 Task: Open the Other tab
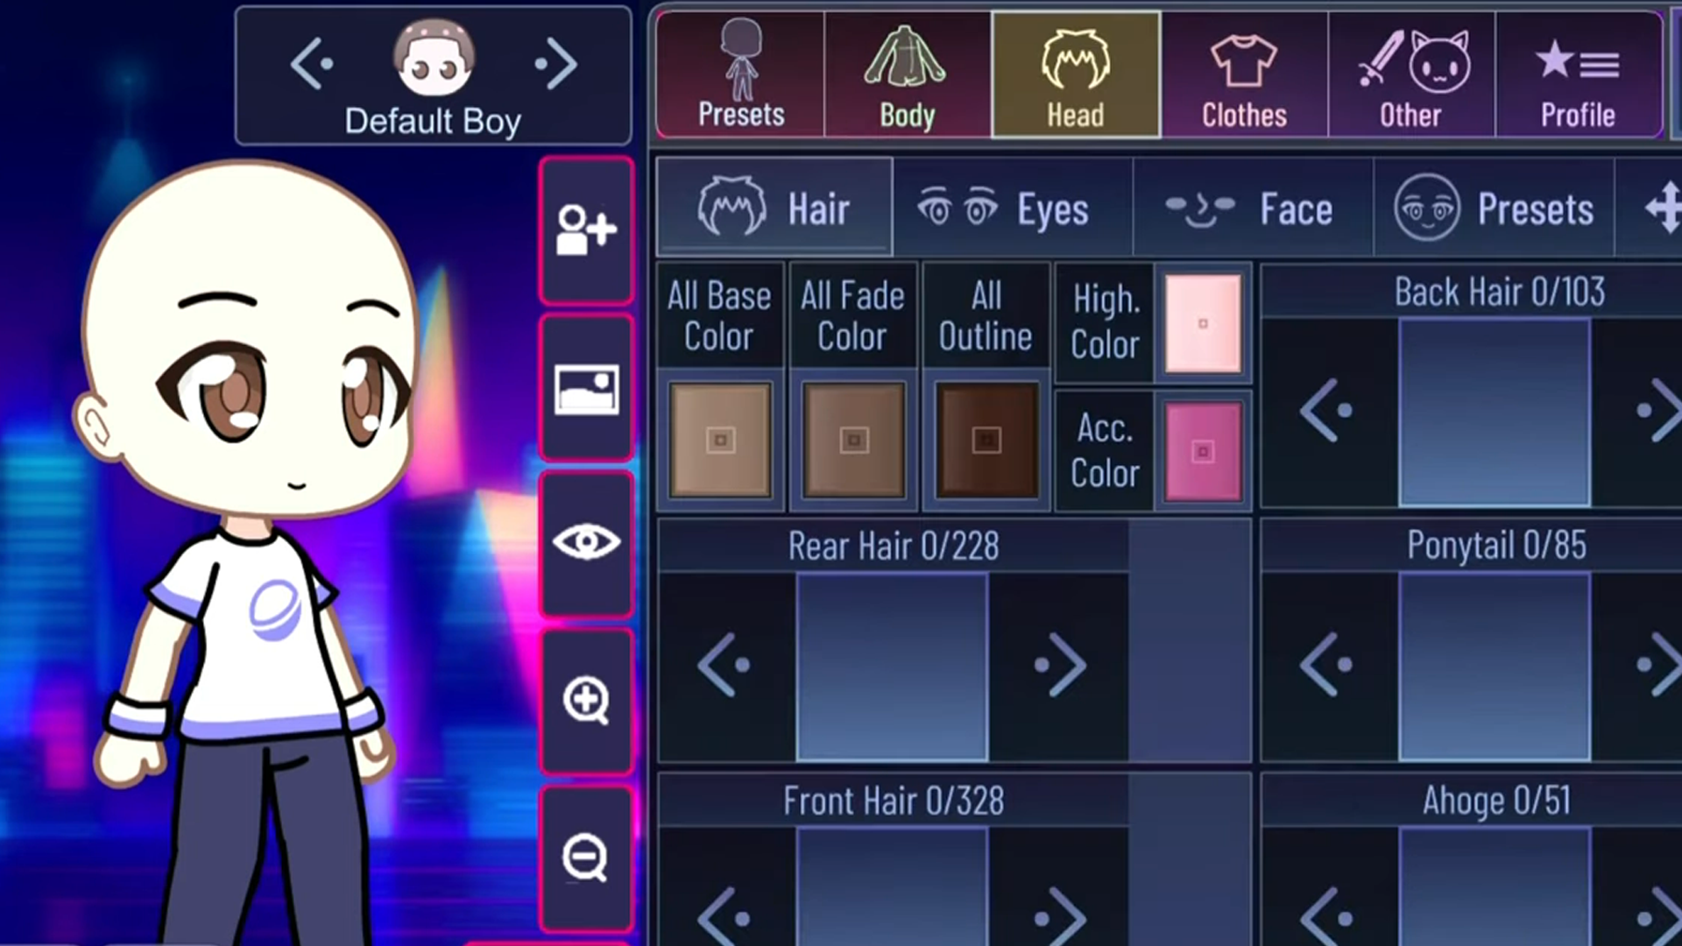(1411, 74)
